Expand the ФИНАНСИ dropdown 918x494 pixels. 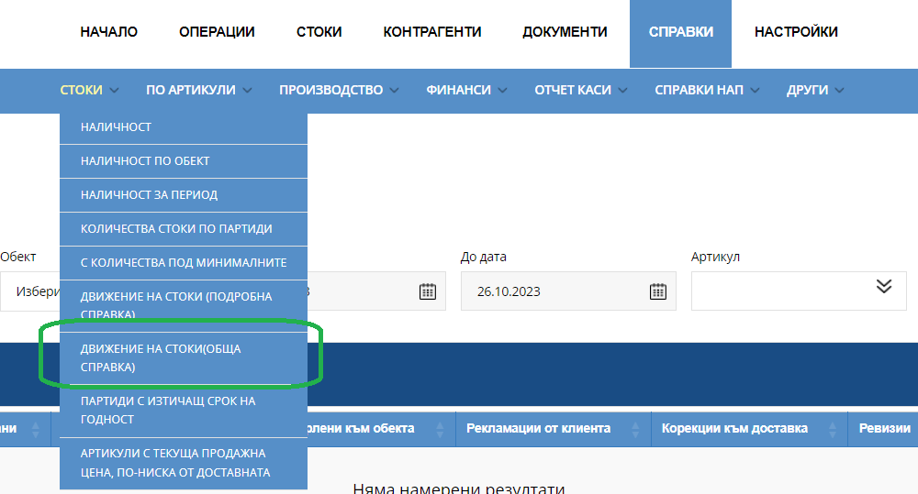466,90
